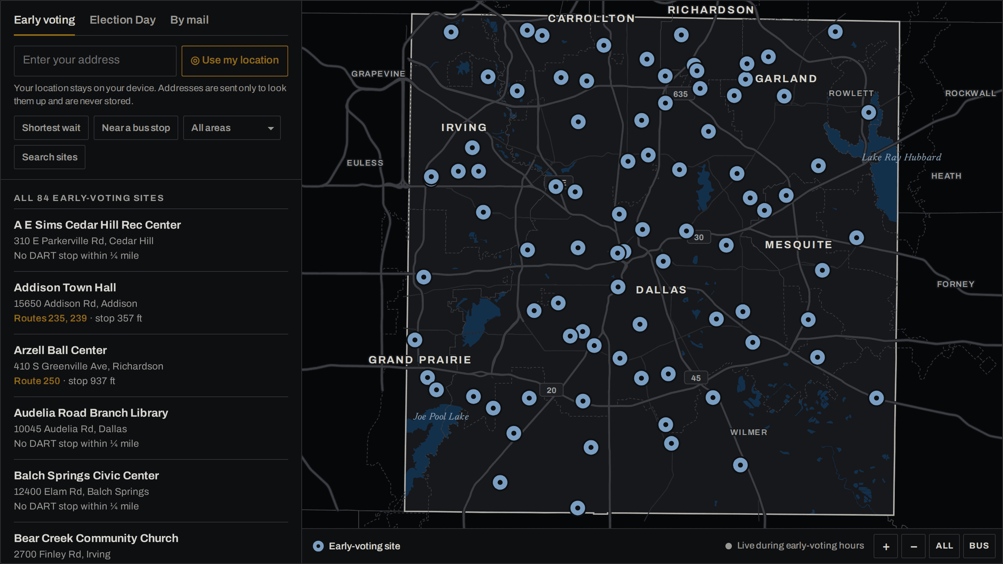1003x564 pixels.
Task: Toggle the Shortest wait filter
Action: pyautogui.click(x=51, y=128)
